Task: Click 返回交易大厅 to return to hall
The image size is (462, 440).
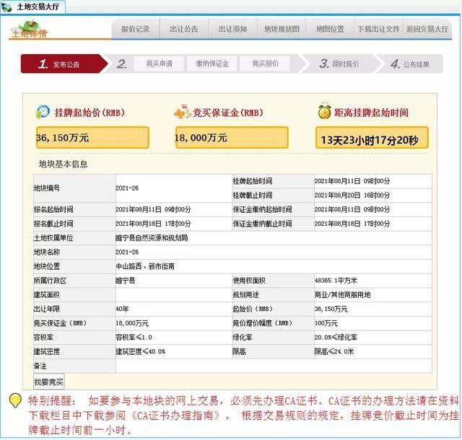Action: click(427, 29)
